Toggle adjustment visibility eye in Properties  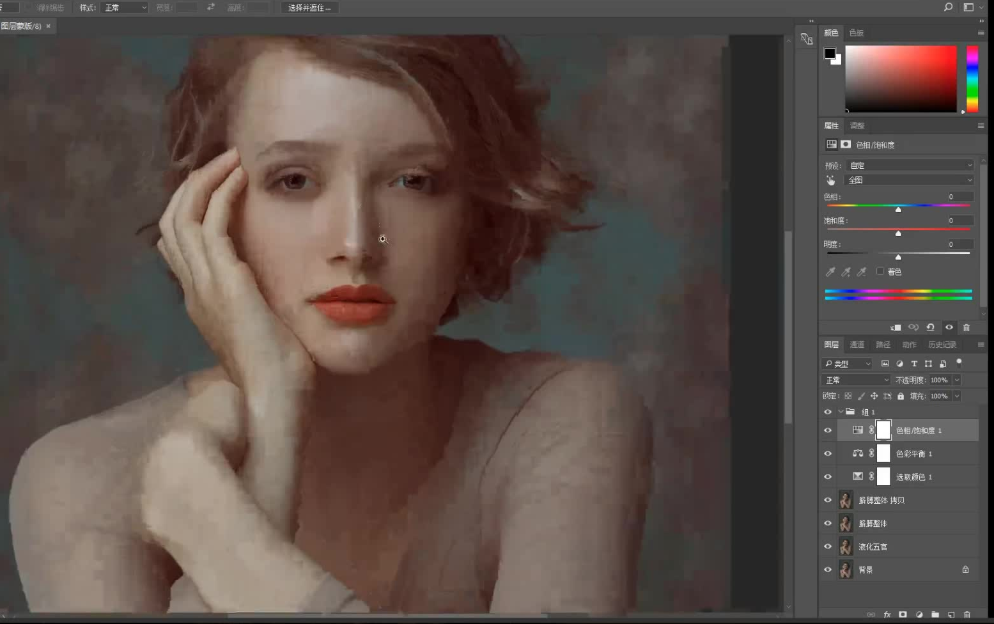[x=949, y=327]
